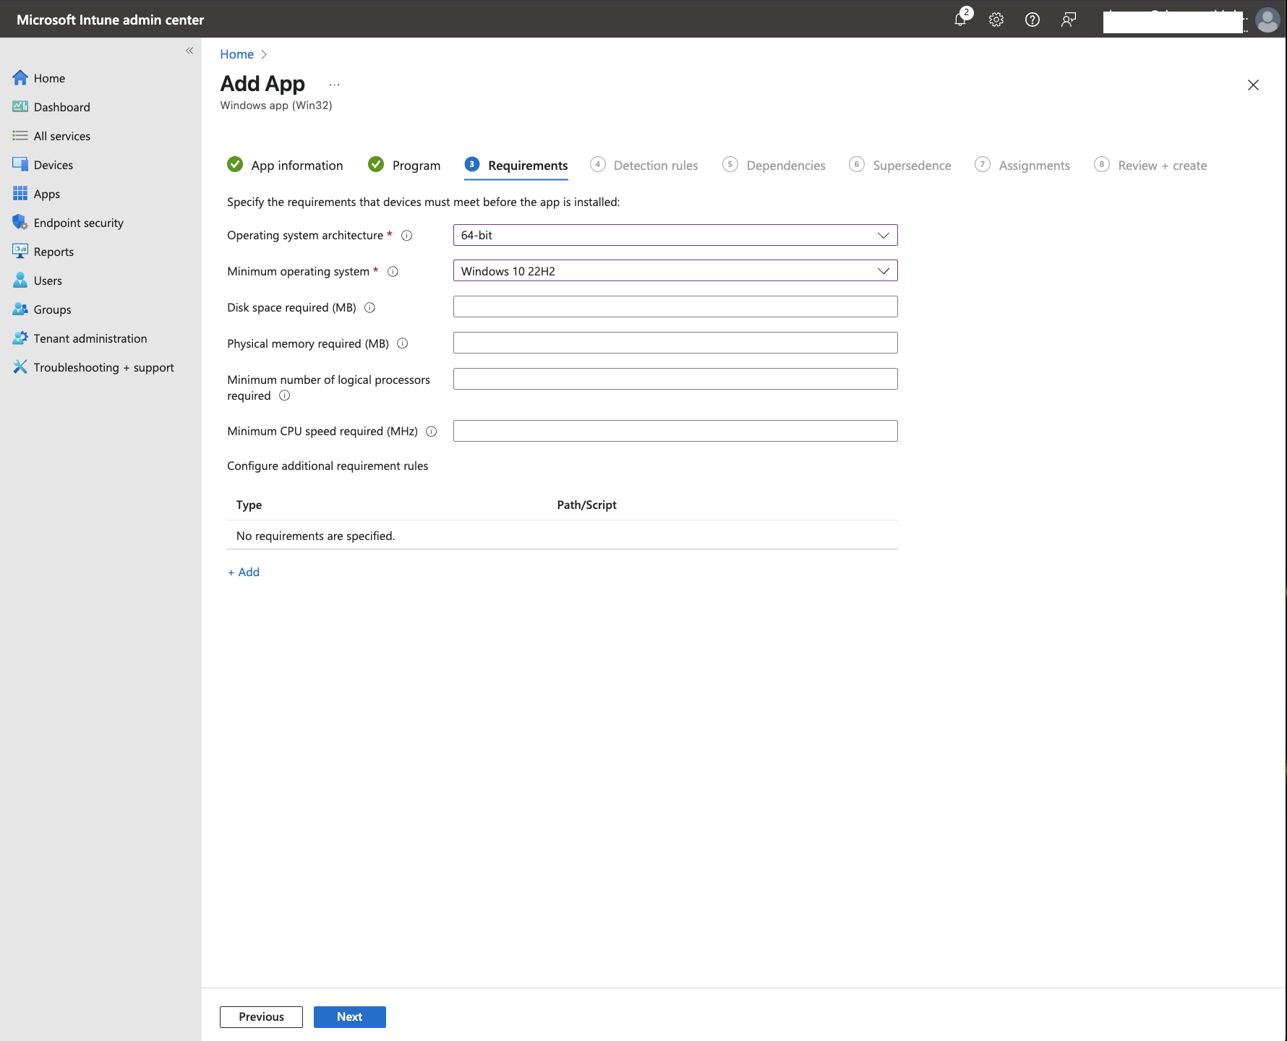Close the Add App pane
The width and height of the screenshot is (1287, 1041).
[1253, 85]
